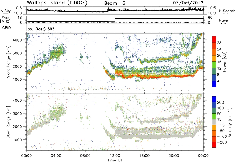Click the "Power [dB]" color bar label

click(224, 62)
